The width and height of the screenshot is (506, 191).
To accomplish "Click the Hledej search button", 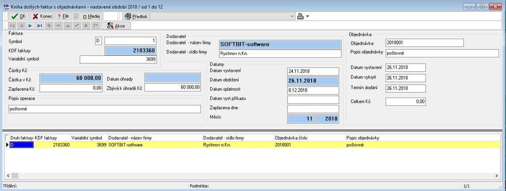I will tap(92, 16).
